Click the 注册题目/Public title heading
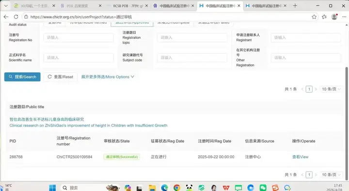The width and height of the screenshot is (349, 191). click(27, 107)
